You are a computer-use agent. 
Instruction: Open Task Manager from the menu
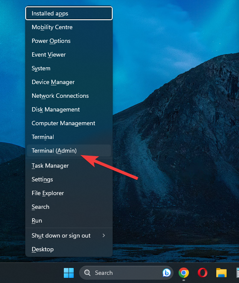[x=69, y=166]
